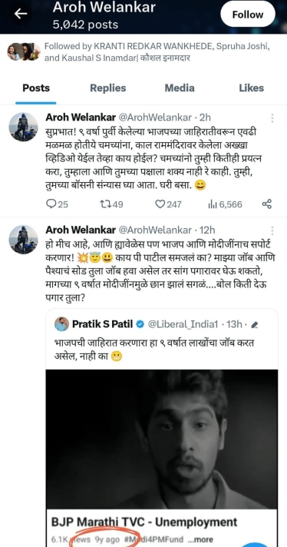The width and height of the screenshot is (287, 547).
Task: Open reply icon showing 25 comments
Action: pos(57,204)
